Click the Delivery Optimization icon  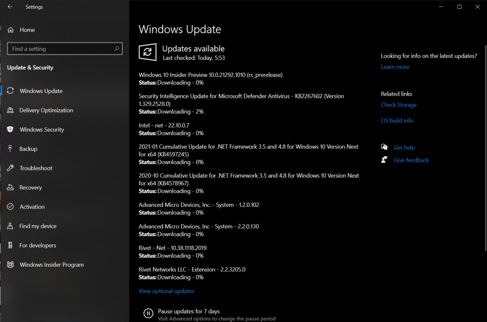(11, 110)
